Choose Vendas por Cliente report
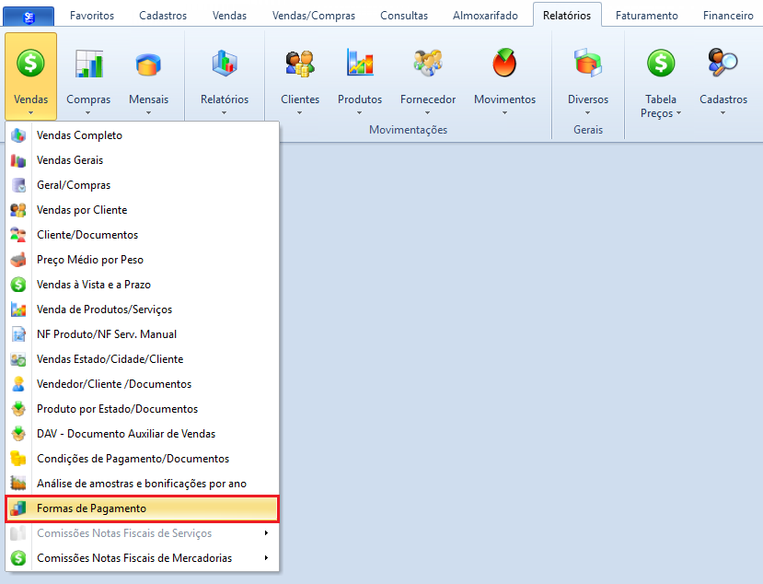Screen dimensions: 763x584 82,210
